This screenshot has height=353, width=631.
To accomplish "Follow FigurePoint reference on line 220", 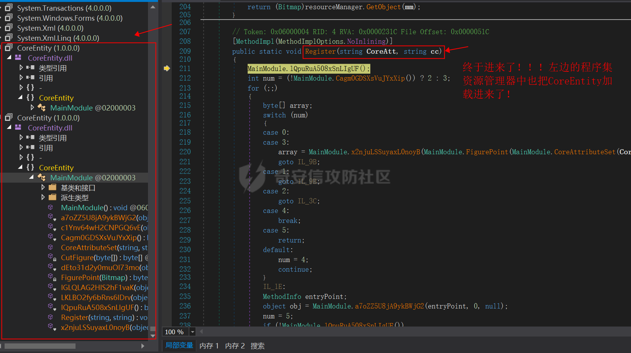I will click(487, 152).
